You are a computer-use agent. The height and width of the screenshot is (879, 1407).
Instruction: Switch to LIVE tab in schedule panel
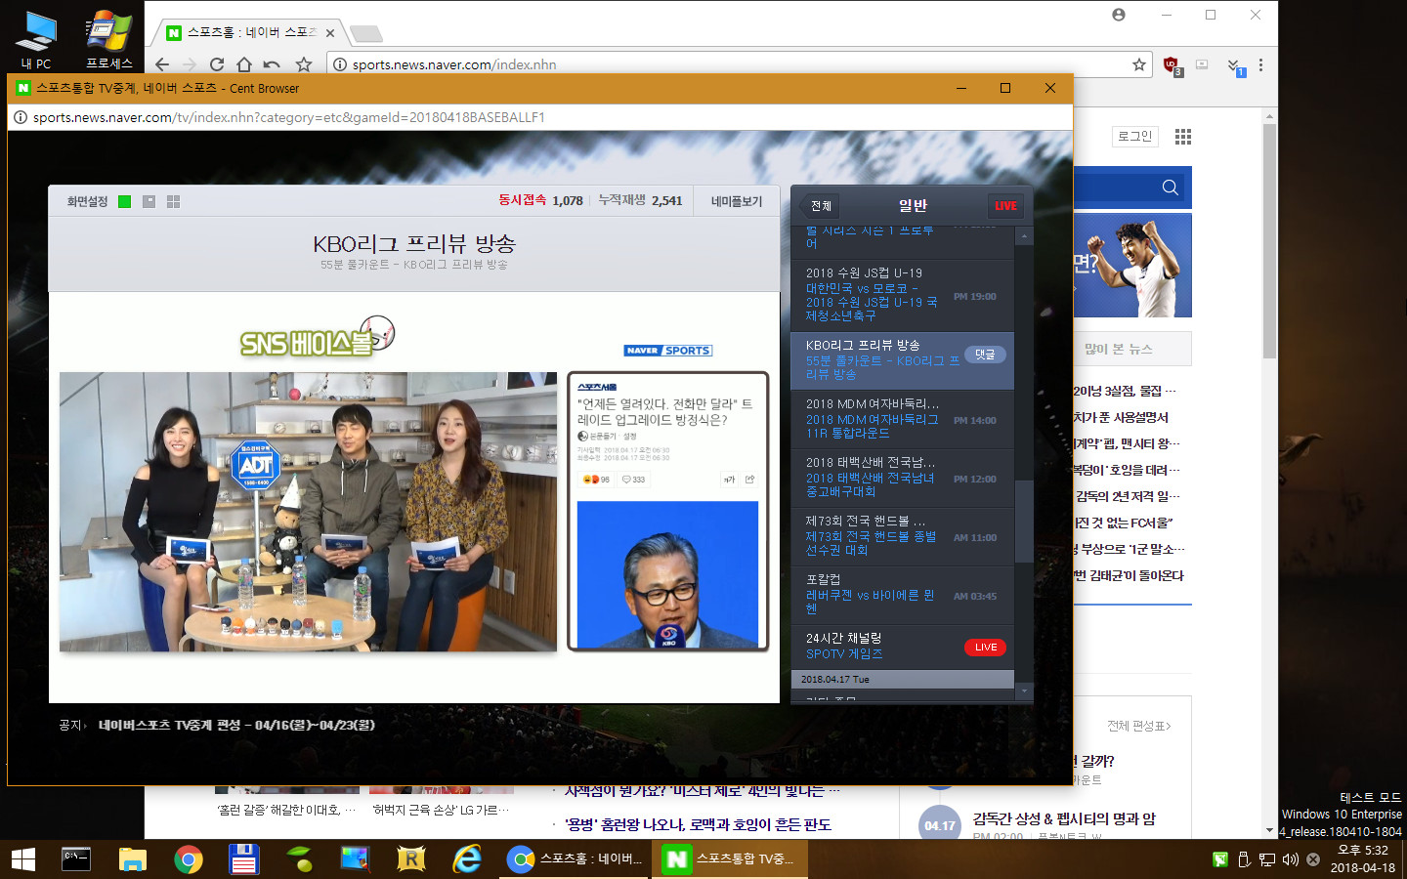1005,206
